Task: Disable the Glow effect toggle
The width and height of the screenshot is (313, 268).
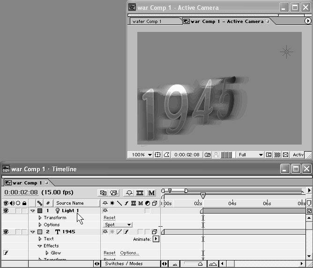Action: click(x=6, y=253)
